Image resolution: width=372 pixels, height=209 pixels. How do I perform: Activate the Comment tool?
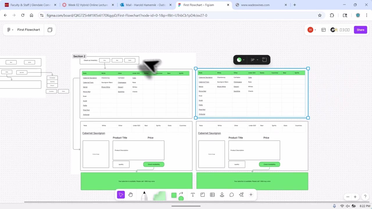coord(232,195)
